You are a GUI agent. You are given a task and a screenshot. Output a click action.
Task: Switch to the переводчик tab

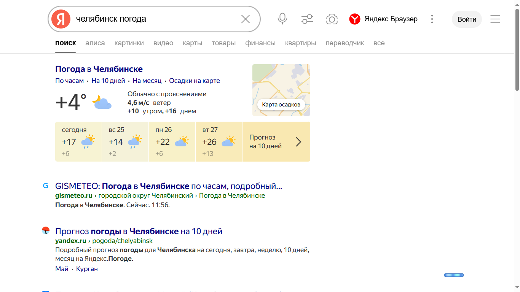tap(345, 43)
